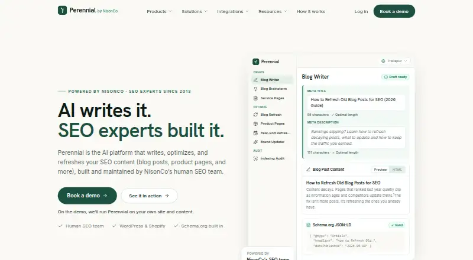Click the pencil icon by Blog Post Content
473x260 pixels.
308,170
